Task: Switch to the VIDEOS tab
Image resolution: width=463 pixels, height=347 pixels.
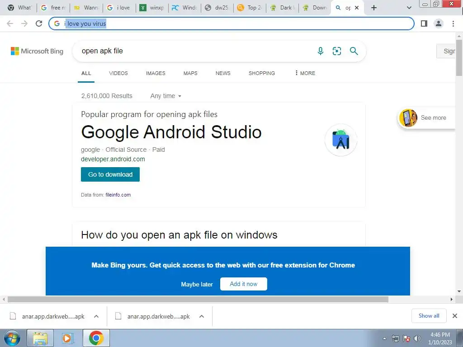Action: [x=118, y=73]
